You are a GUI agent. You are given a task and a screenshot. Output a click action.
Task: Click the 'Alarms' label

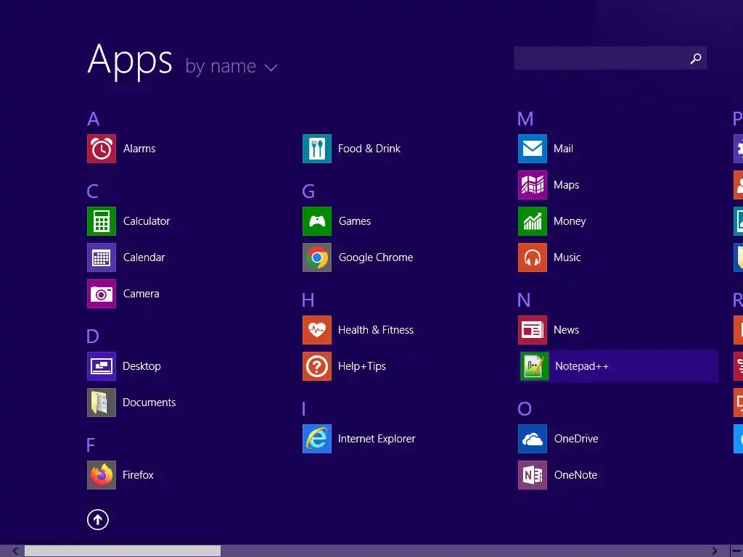coord(139,149)
